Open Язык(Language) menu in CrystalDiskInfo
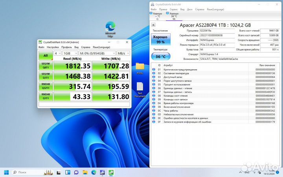Viewport: 283px width, 177px height. (x=215, y=9)
